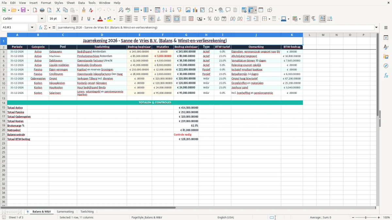Toggle Align Left
This screenshot has height=220, width=392.
121,19
